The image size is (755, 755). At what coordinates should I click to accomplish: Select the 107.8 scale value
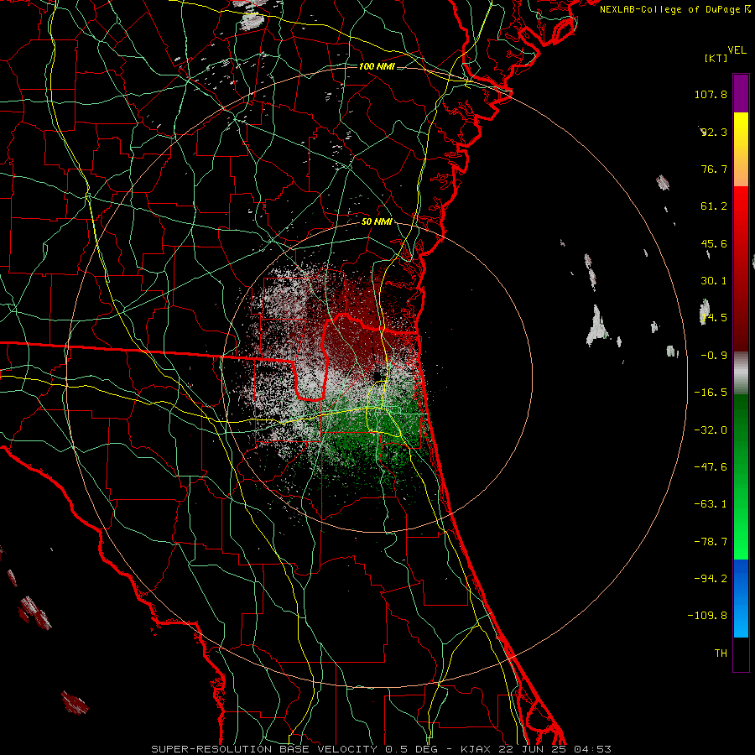tap(711, 94)
